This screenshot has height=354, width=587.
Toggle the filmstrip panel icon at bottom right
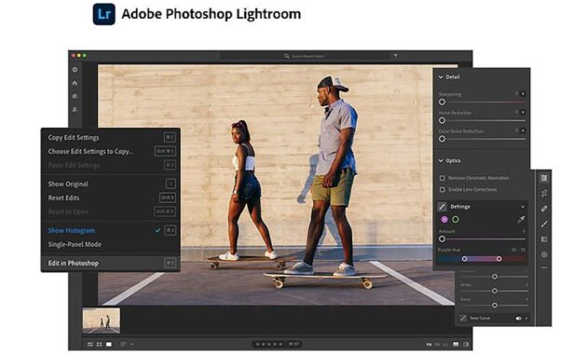pos(466,345)
